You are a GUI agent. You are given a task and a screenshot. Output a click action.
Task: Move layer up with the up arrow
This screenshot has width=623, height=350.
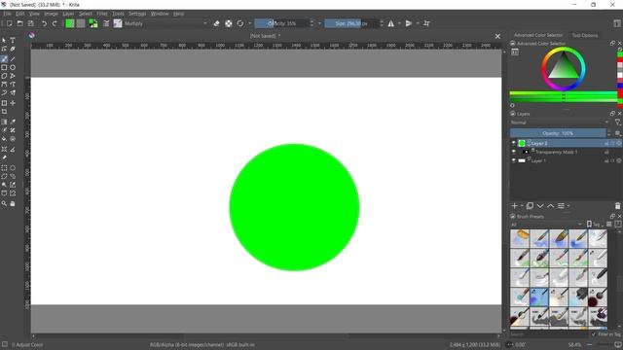(550, 205)
